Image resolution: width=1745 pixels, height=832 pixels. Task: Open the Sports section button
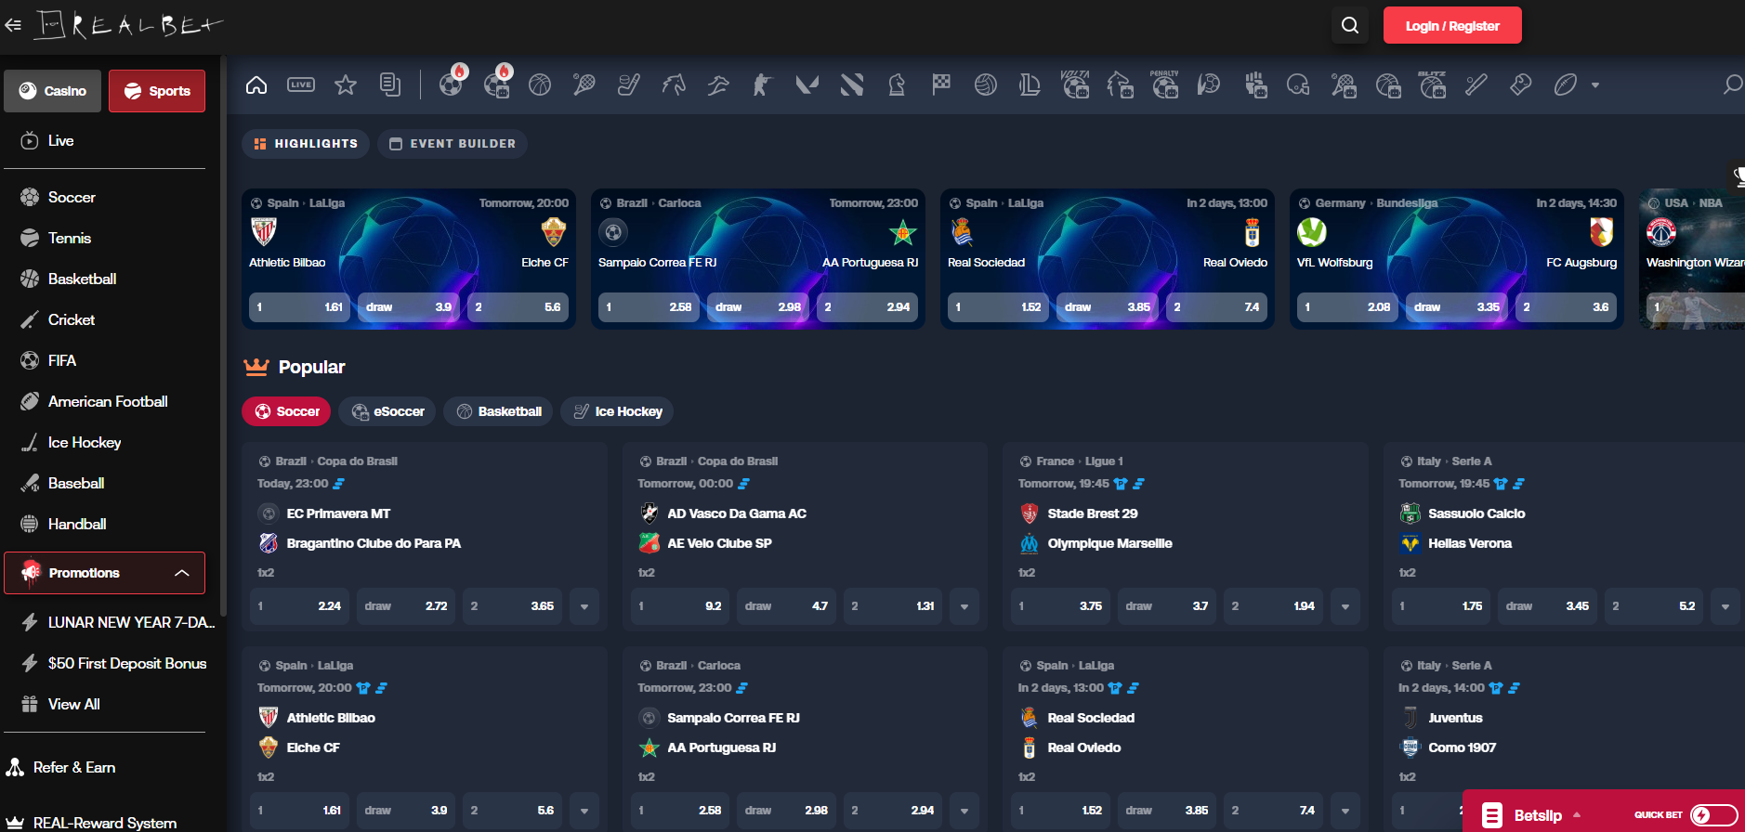point(157,91)
